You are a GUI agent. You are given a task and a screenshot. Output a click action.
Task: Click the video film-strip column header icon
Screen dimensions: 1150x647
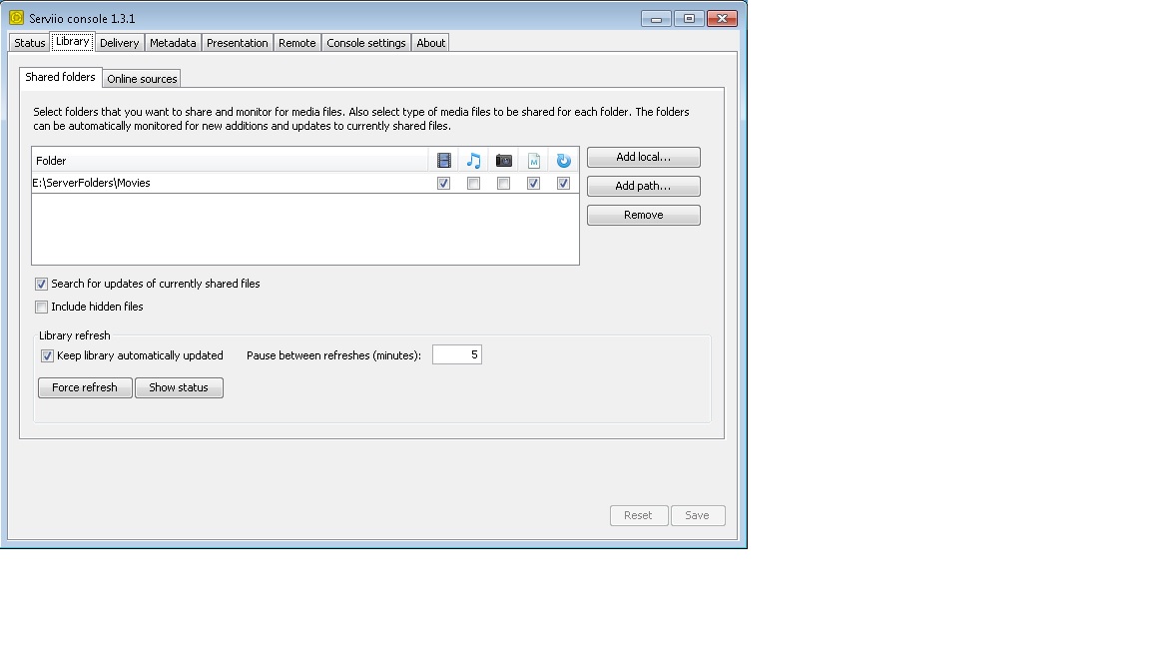click(444, 161)
